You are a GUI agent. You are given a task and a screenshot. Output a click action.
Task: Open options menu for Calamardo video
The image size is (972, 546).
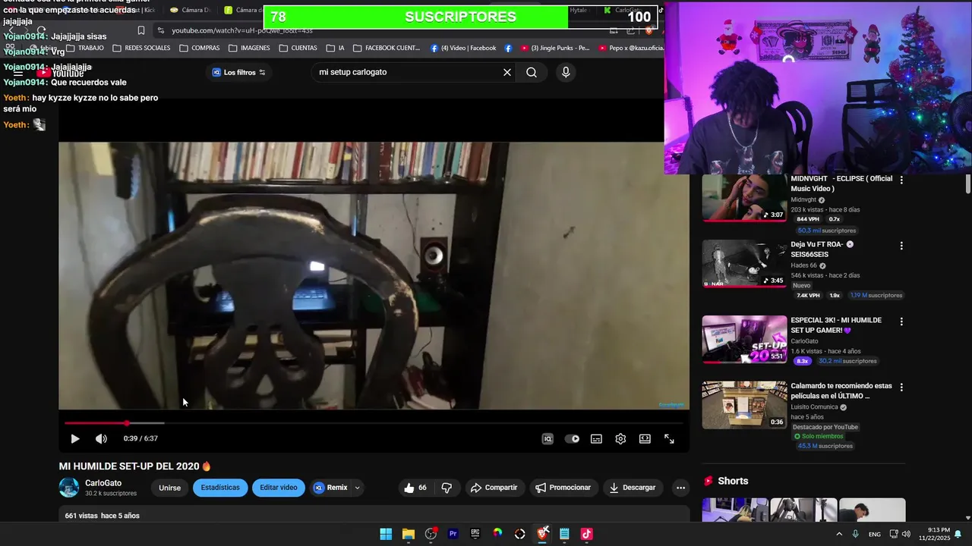(x=901, y=387)
